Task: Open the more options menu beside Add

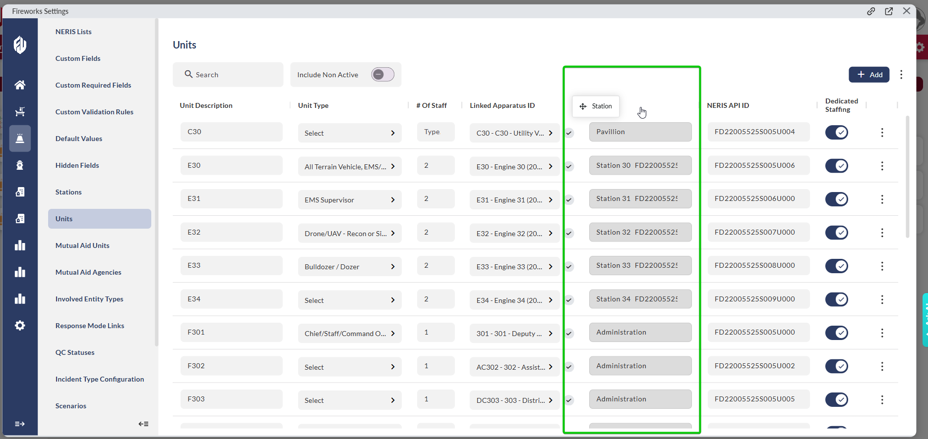Action: 901,75
